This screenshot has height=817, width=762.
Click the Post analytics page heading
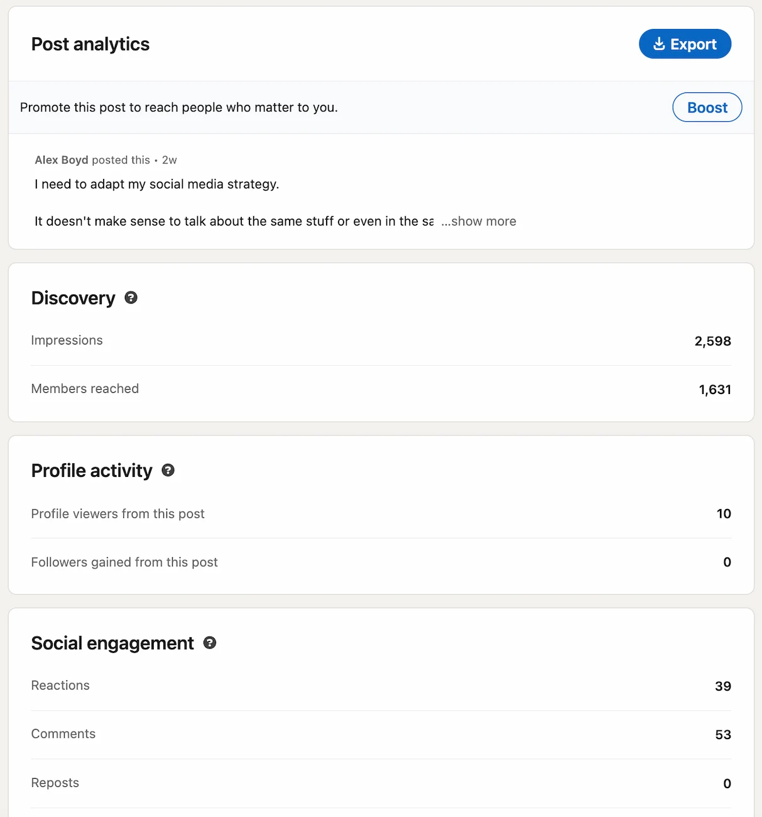tap(90, 44)
